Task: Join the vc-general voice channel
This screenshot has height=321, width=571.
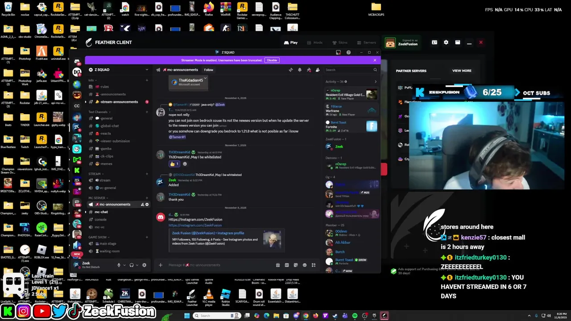Action: click(x=118, y=188)
